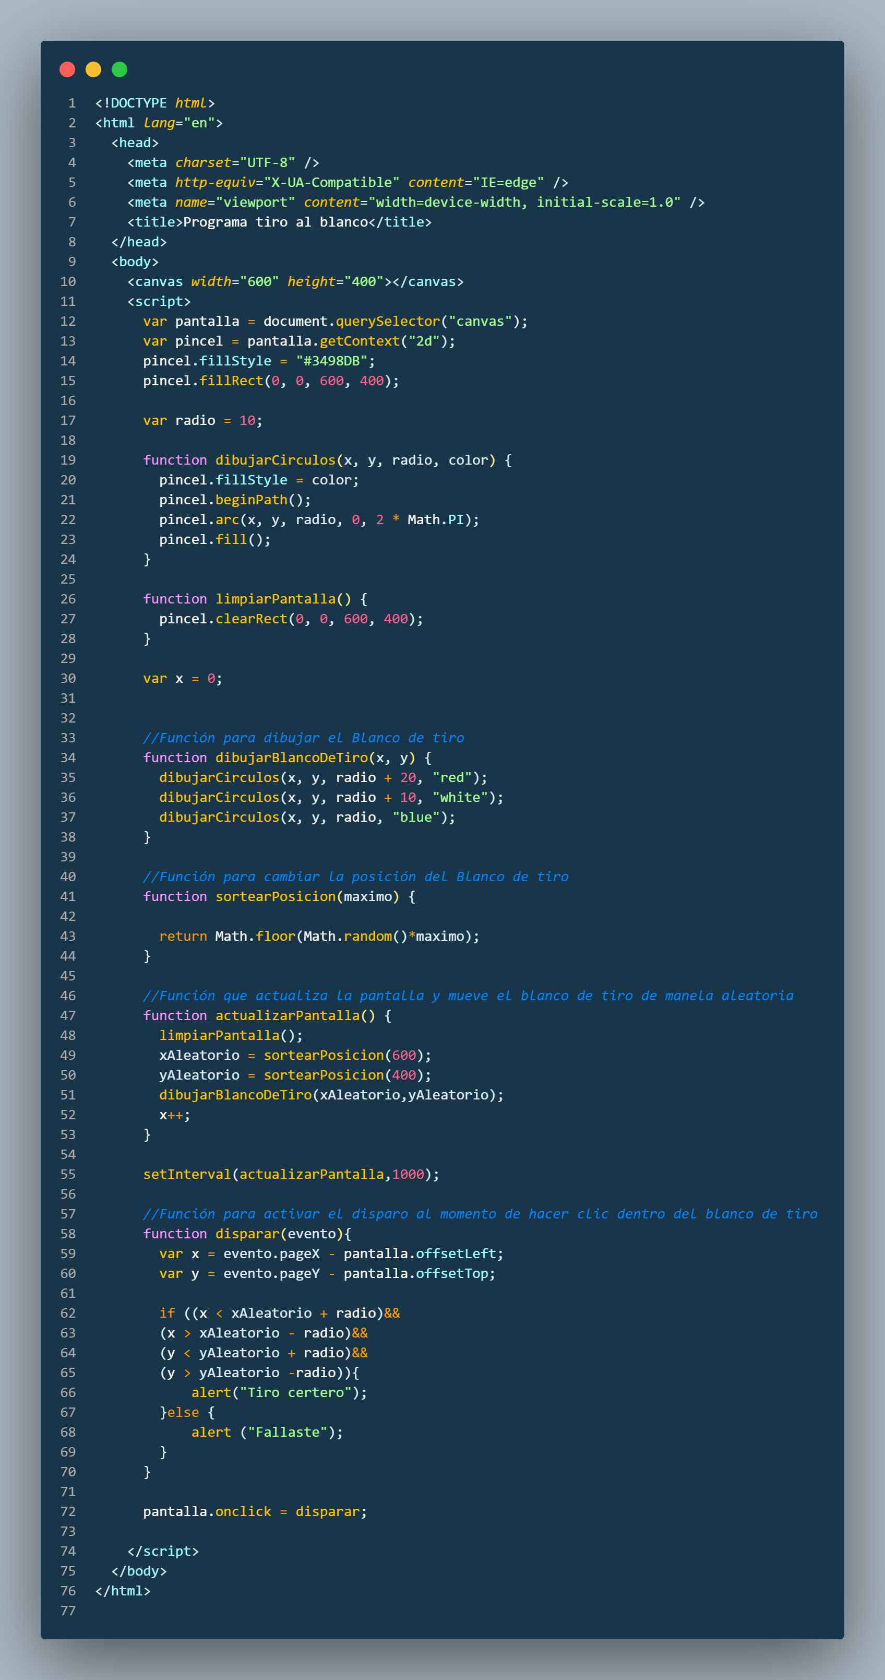Image resolution: width=885 pixels, height=1680 pixels.
Task: Click the 'return Math.floor' line
Action: 319,936
